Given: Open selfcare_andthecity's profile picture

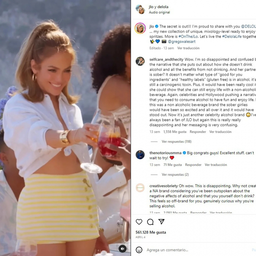Looking at the screenshot, I should pos(140,61).
